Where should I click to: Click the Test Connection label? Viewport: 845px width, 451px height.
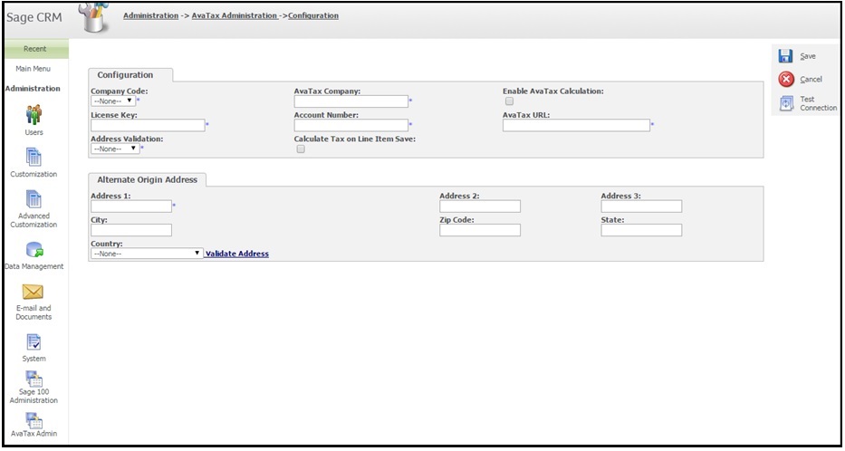pyautogui.click(x=818, y=103)
